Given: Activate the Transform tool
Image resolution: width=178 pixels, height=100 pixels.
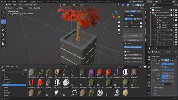Looking at the screenshot, I should tap(3, 34).
